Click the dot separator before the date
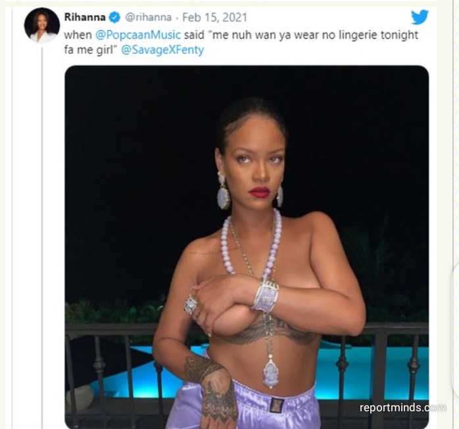459x429 pixels. pyautogui.click(x=177, y=18)
